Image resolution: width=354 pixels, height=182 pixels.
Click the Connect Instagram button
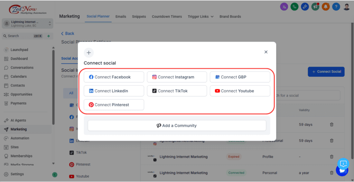pyautogui.click(x=177, y=77)
